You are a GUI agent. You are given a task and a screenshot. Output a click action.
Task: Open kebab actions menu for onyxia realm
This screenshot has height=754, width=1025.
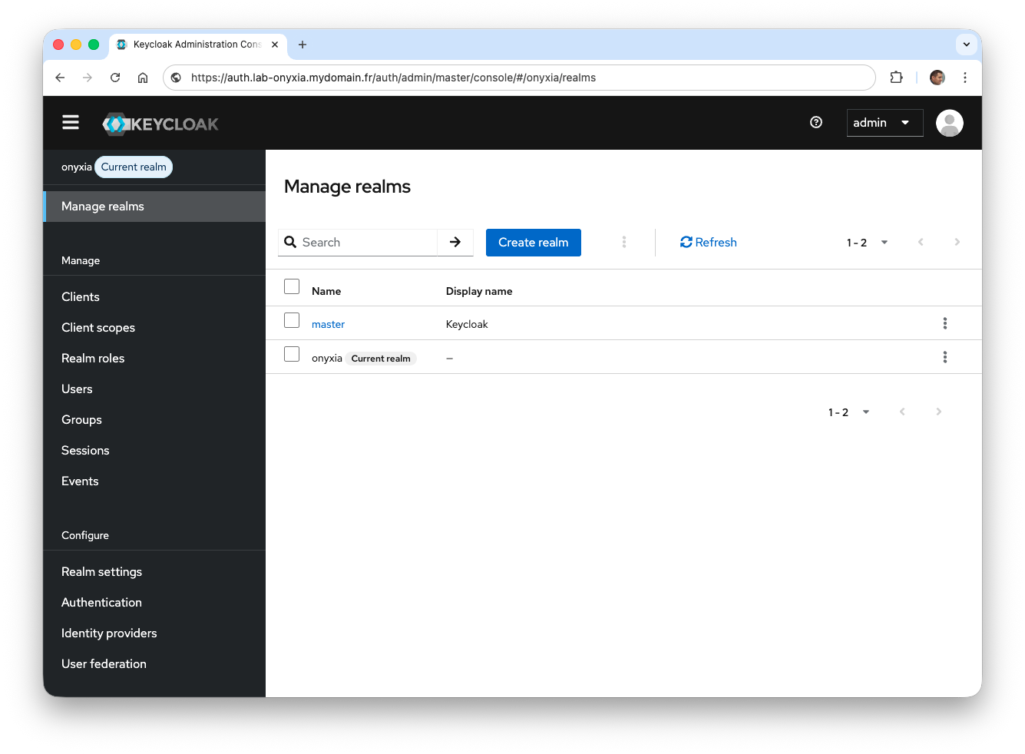point(944,357)
